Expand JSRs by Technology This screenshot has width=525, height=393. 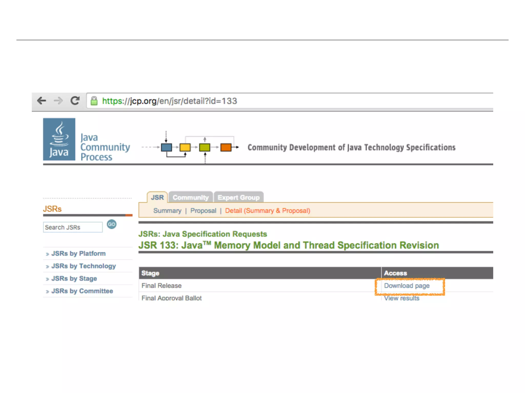pyautogui.click(x=83, y=266)
